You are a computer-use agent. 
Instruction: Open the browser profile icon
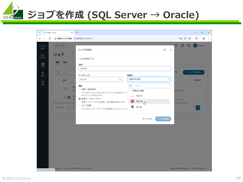click(204, 38)
